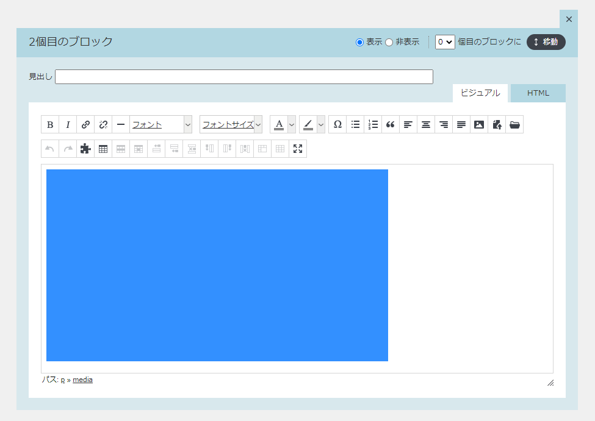
Task: Apply background highlight color
Action: (308, 124)
